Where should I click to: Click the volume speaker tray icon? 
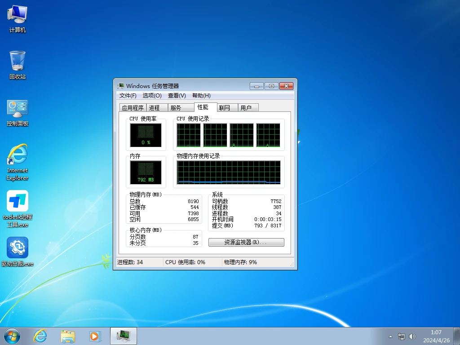[412, 336]
